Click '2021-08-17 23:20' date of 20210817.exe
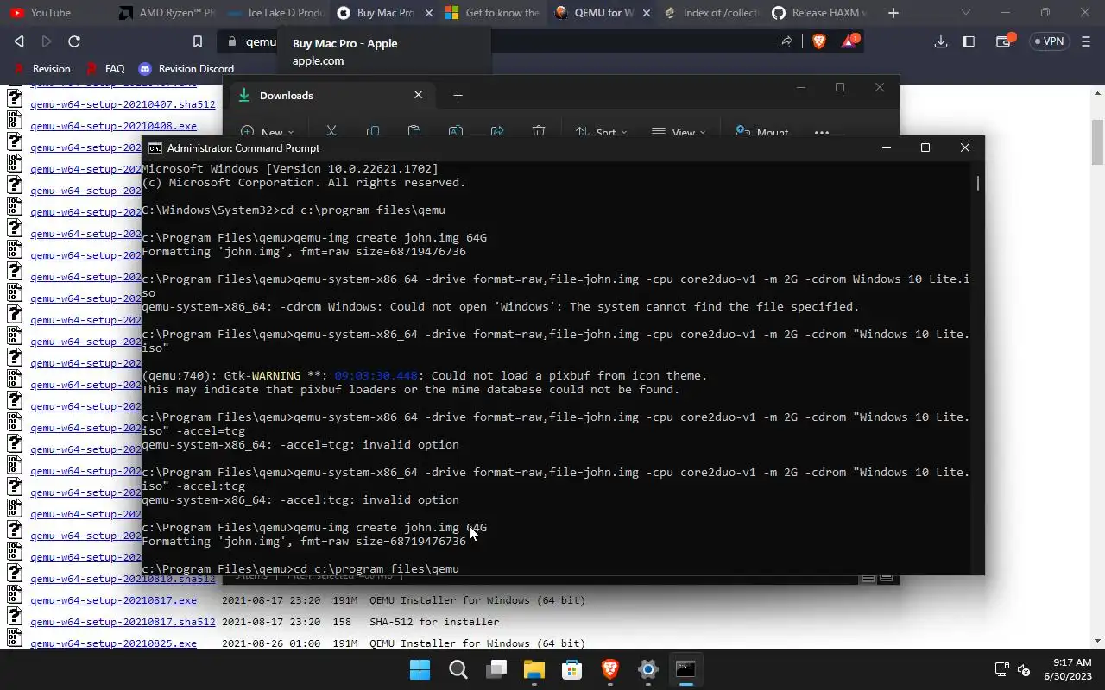Image resolution: width=1105 pixels, height=690 pixels. click(271, 600)
